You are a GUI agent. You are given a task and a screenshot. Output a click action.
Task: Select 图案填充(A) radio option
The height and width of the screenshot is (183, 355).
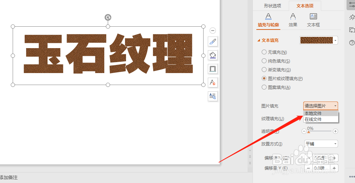(264, 87)
